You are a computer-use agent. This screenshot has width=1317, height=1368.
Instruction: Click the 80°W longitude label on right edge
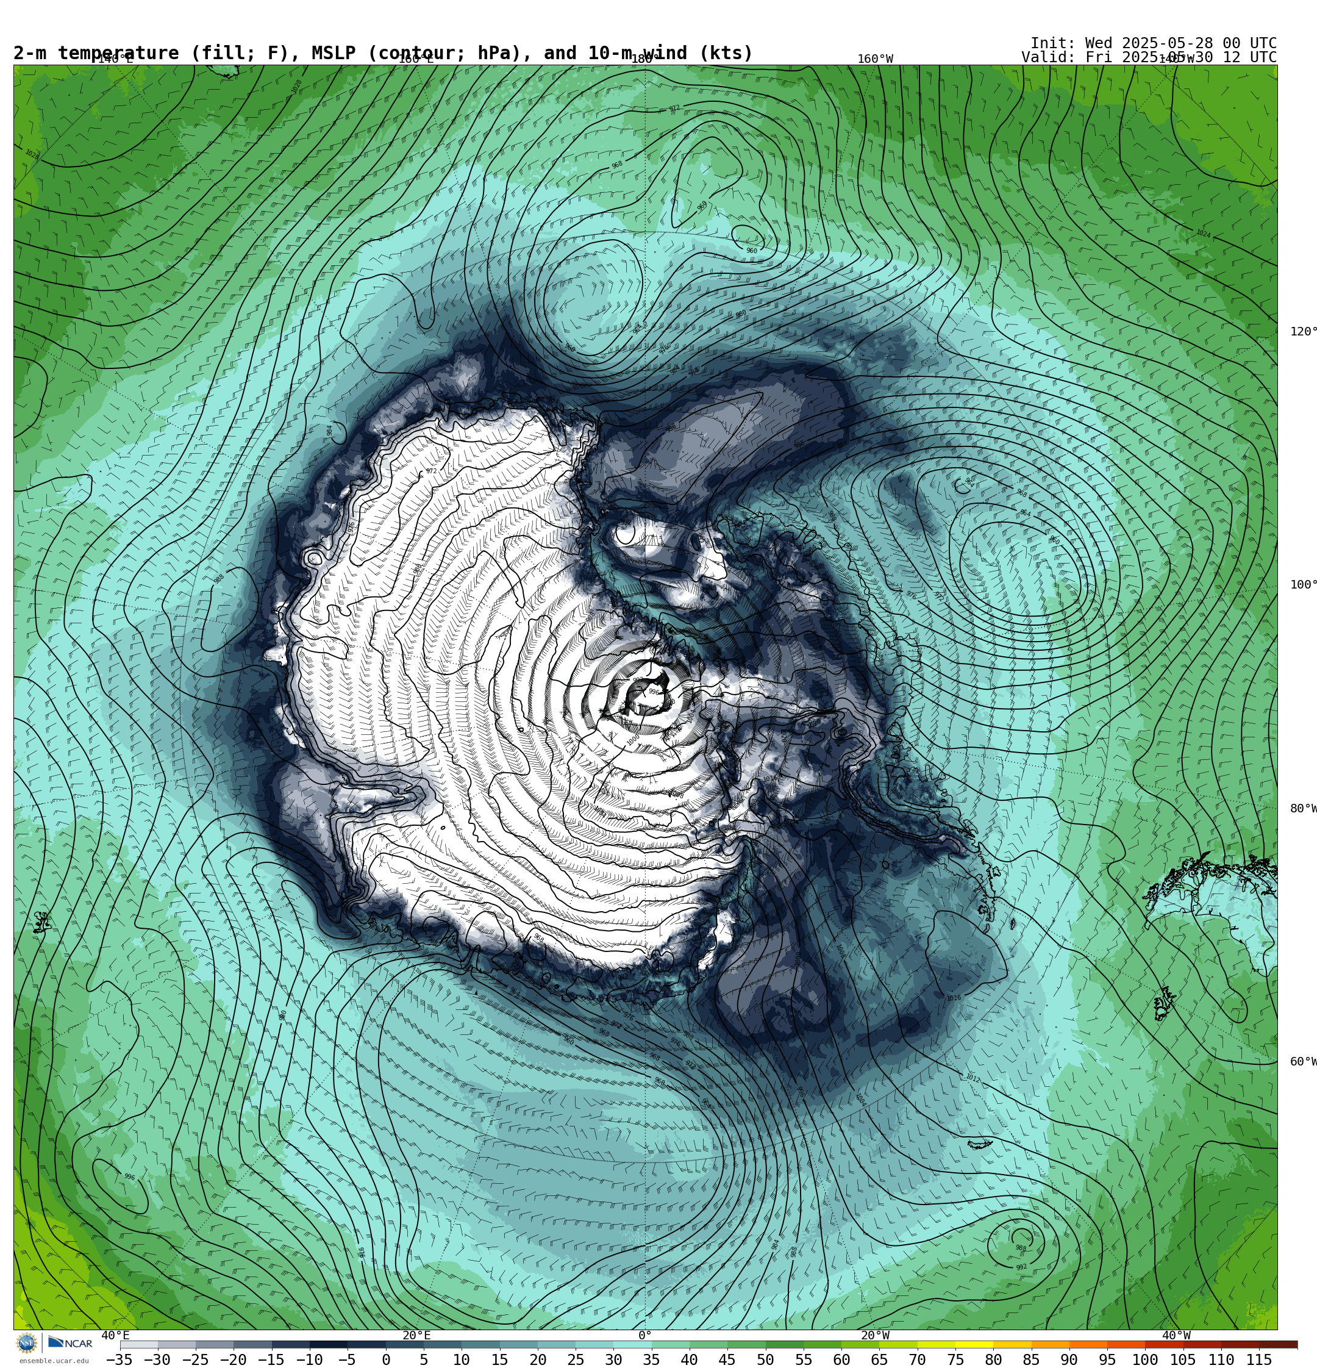(1303, 809)
